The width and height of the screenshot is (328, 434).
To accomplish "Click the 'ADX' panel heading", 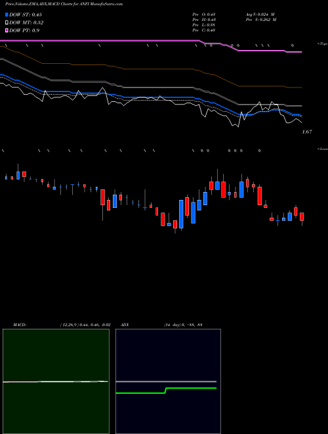I will click(125, 325).
